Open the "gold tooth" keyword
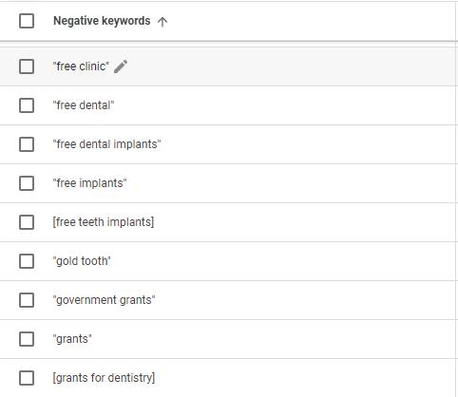Screen dimensions: 458x397 click(82, 261)
